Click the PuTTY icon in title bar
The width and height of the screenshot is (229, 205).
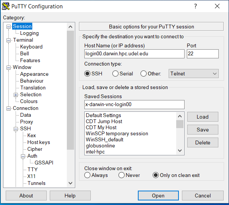[6, 6]
